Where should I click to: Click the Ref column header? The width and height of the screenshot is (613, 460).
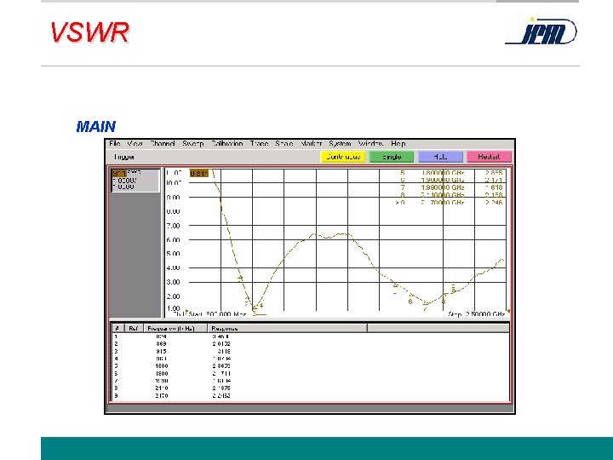click(134, 328)
